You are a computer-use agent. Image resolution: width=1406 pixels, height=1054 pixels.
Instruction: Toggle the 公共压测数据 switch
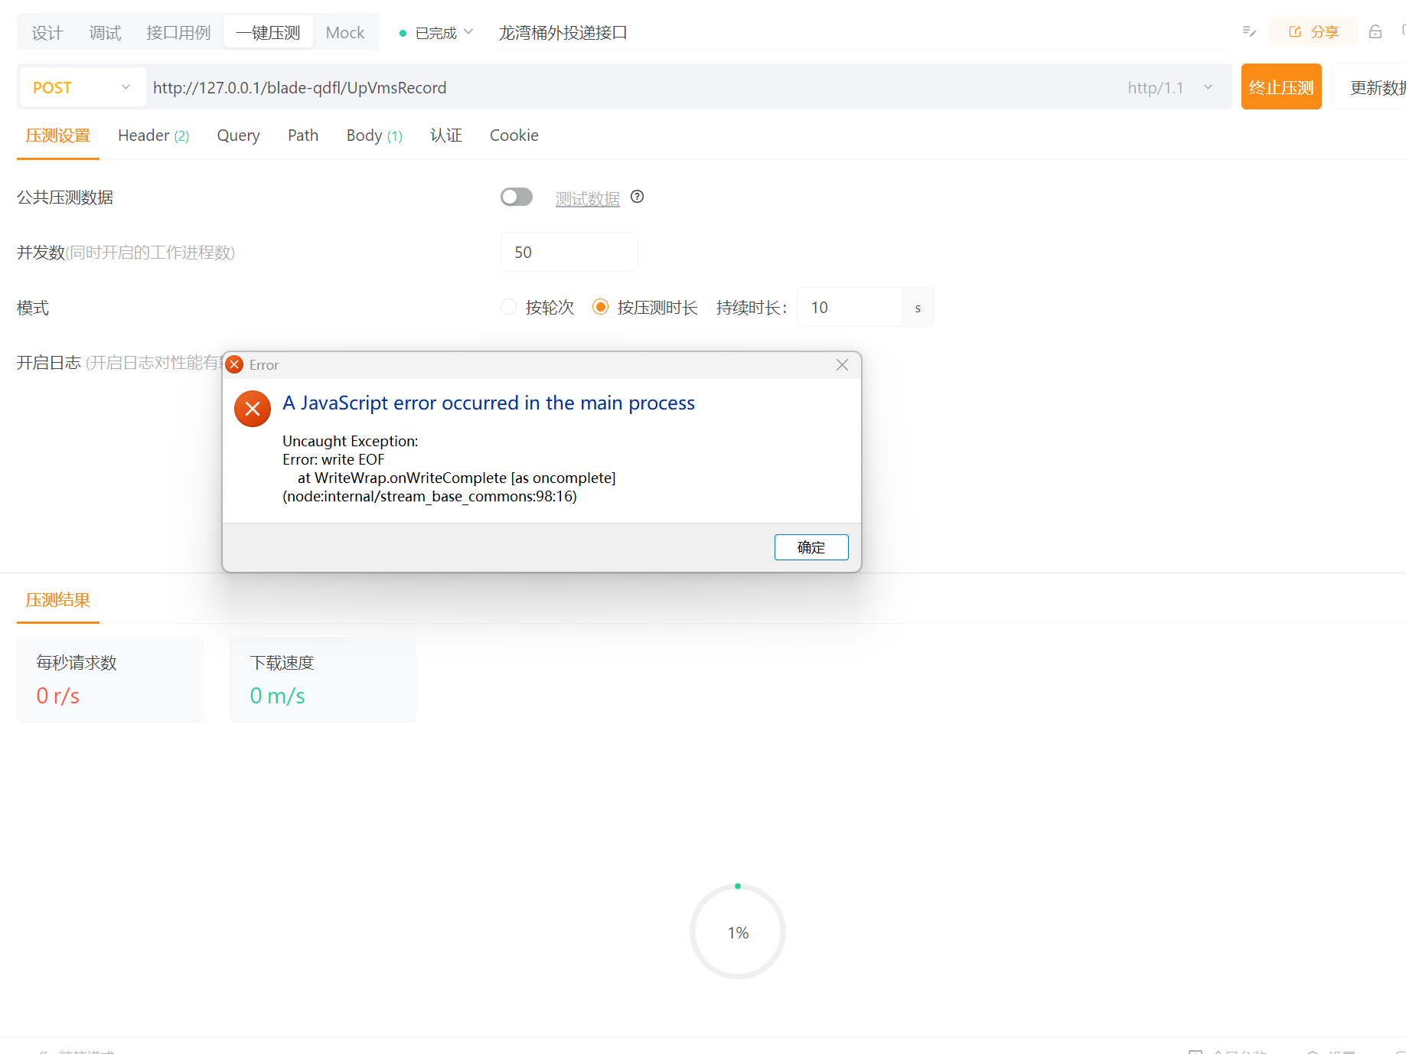[x=517, y=197]
